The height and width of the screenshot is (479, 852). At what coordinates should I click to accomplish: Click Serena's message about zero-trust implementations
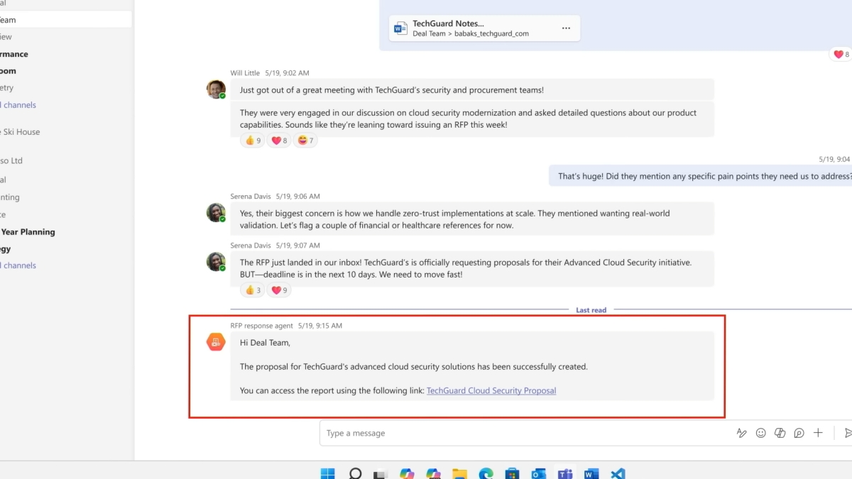pos(472,219)
